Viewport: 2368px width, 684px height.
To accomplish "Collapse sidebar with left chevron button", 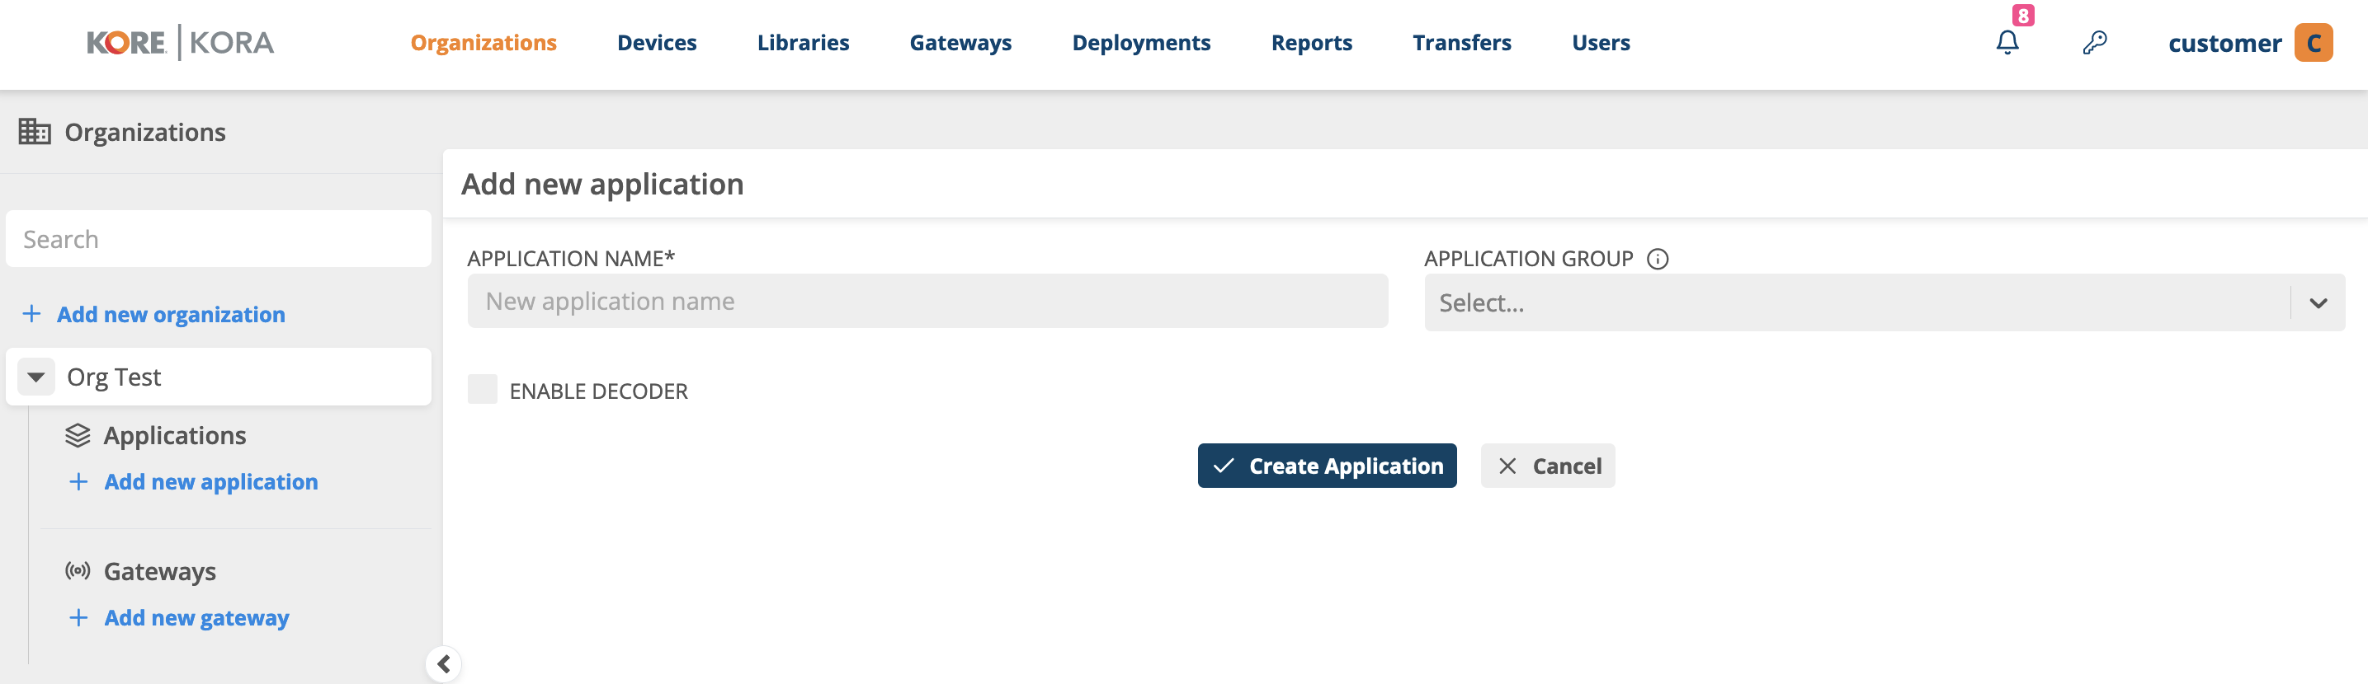I will tap(443, 663).
